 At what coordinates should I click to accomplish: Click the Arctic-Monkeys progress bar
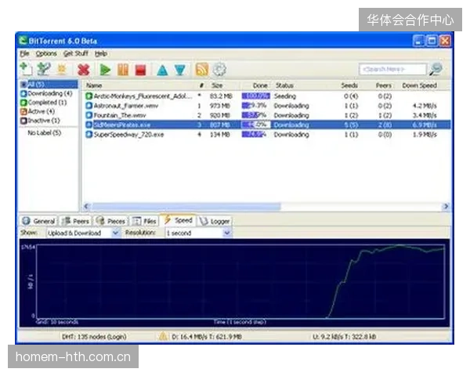coord(255,96)
